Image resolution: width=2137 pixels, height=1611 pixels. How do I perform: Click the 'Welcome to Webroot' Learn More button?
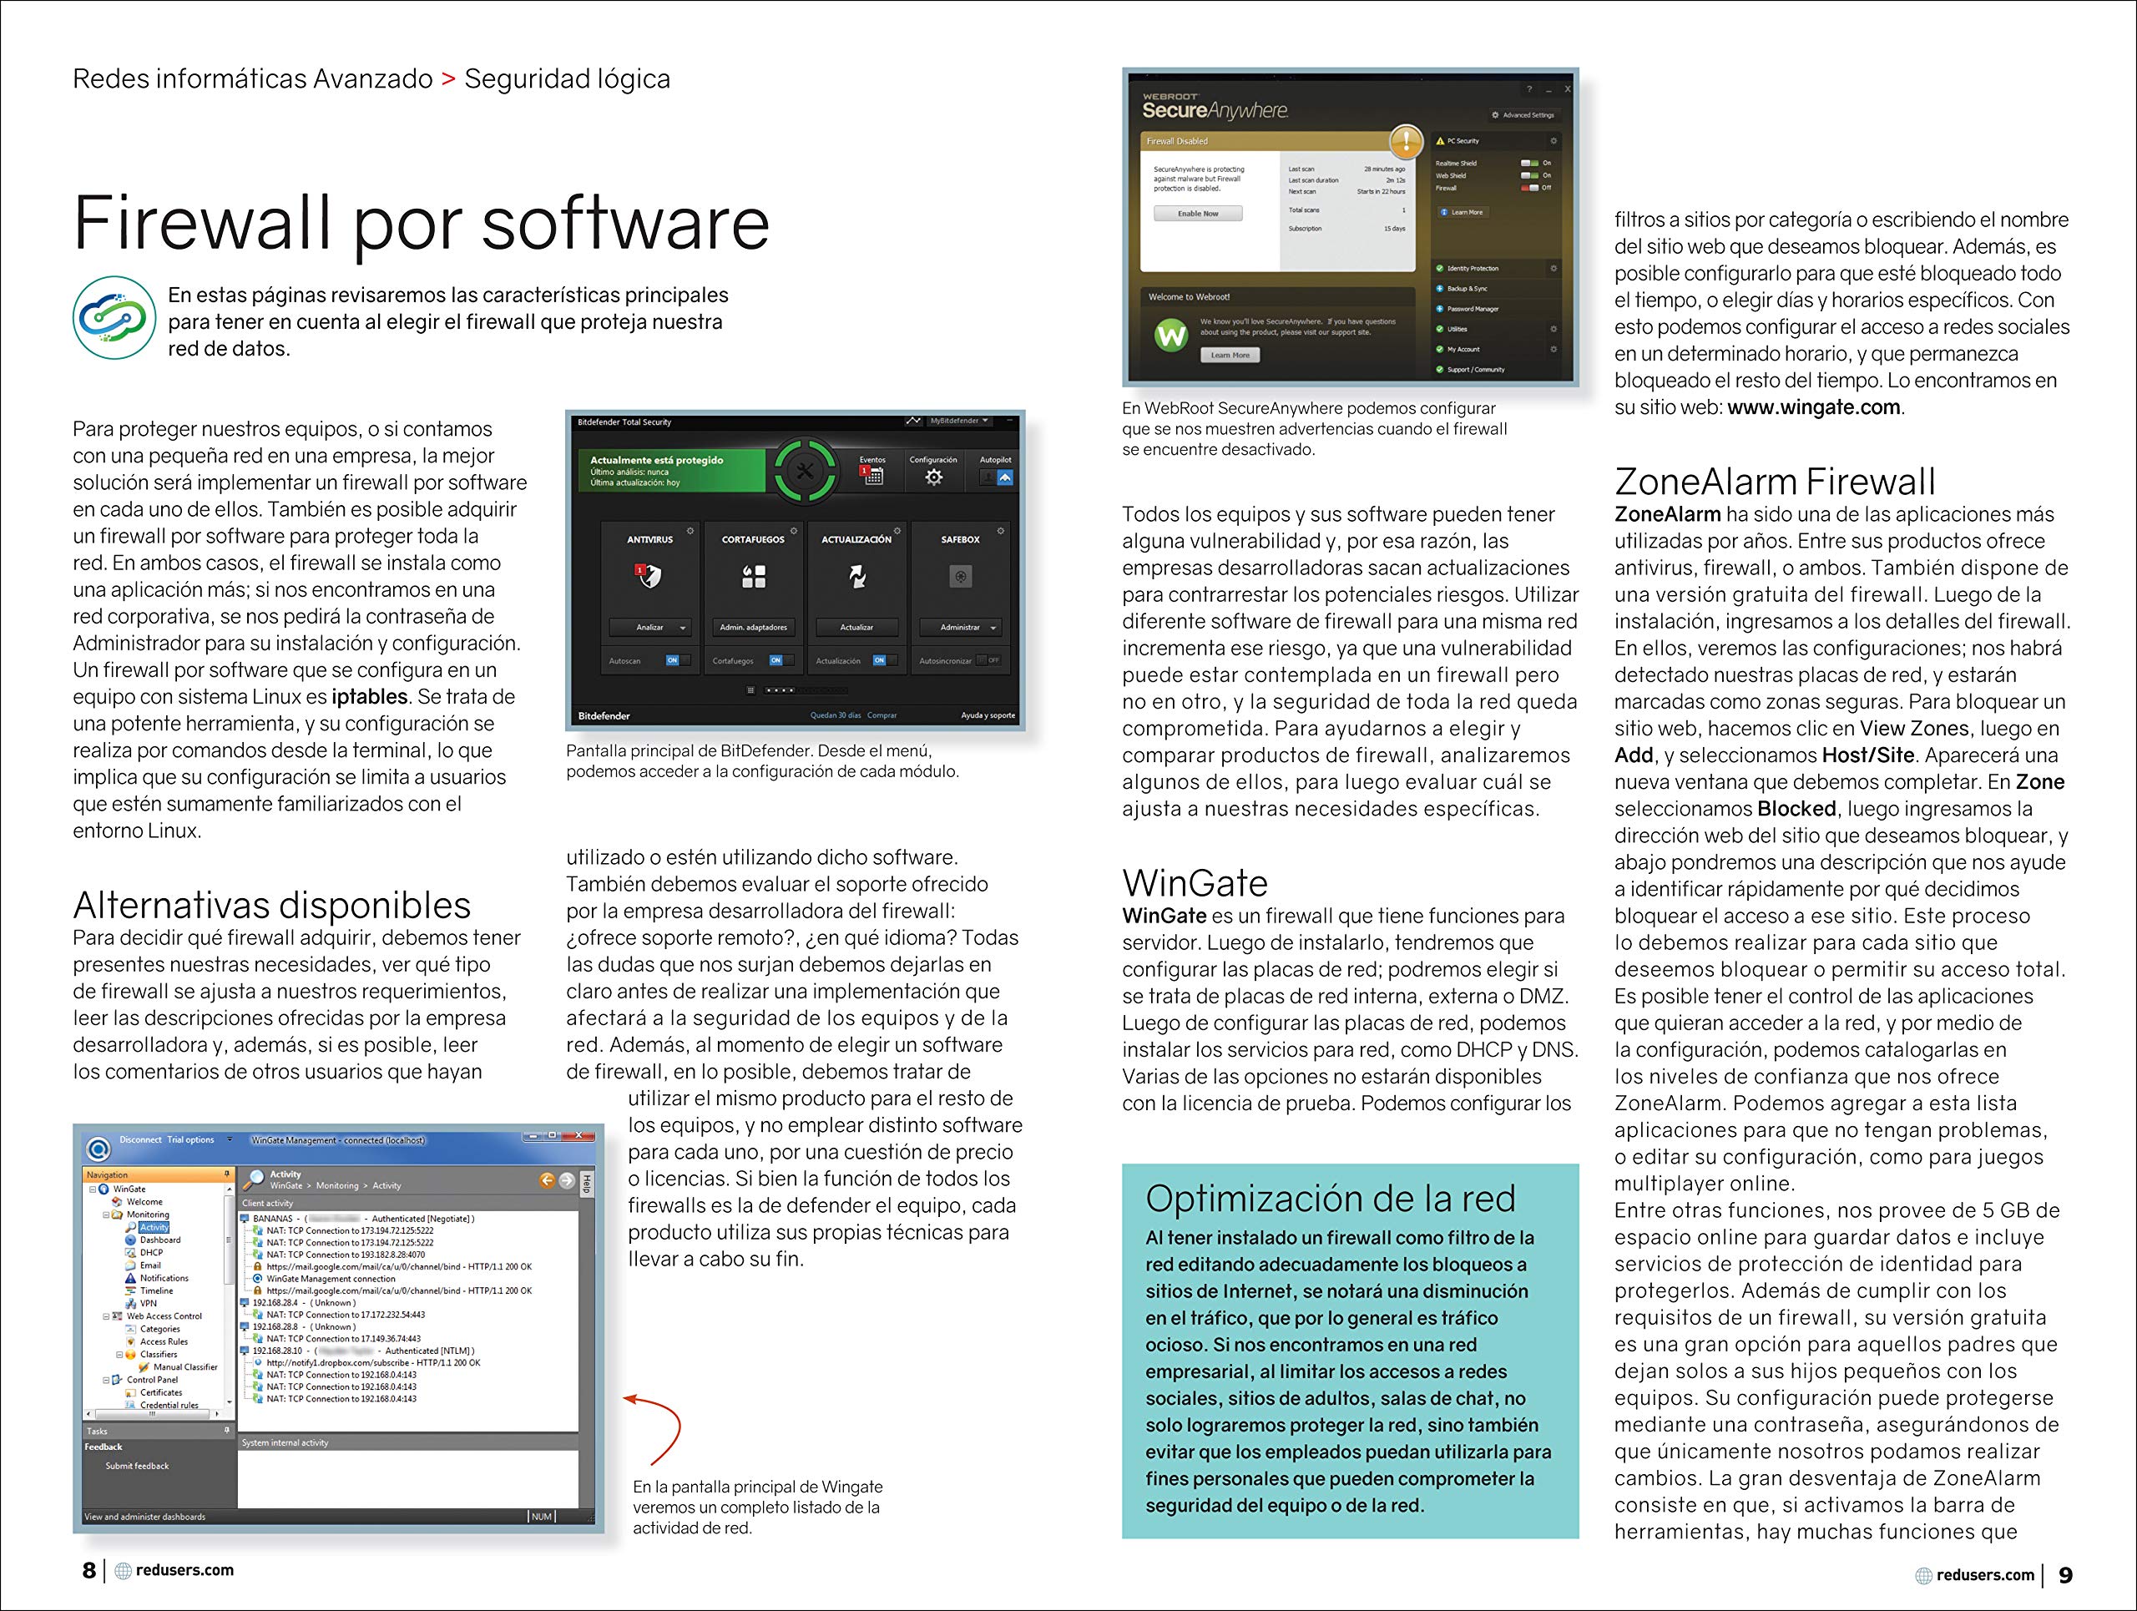point(1230,356)
